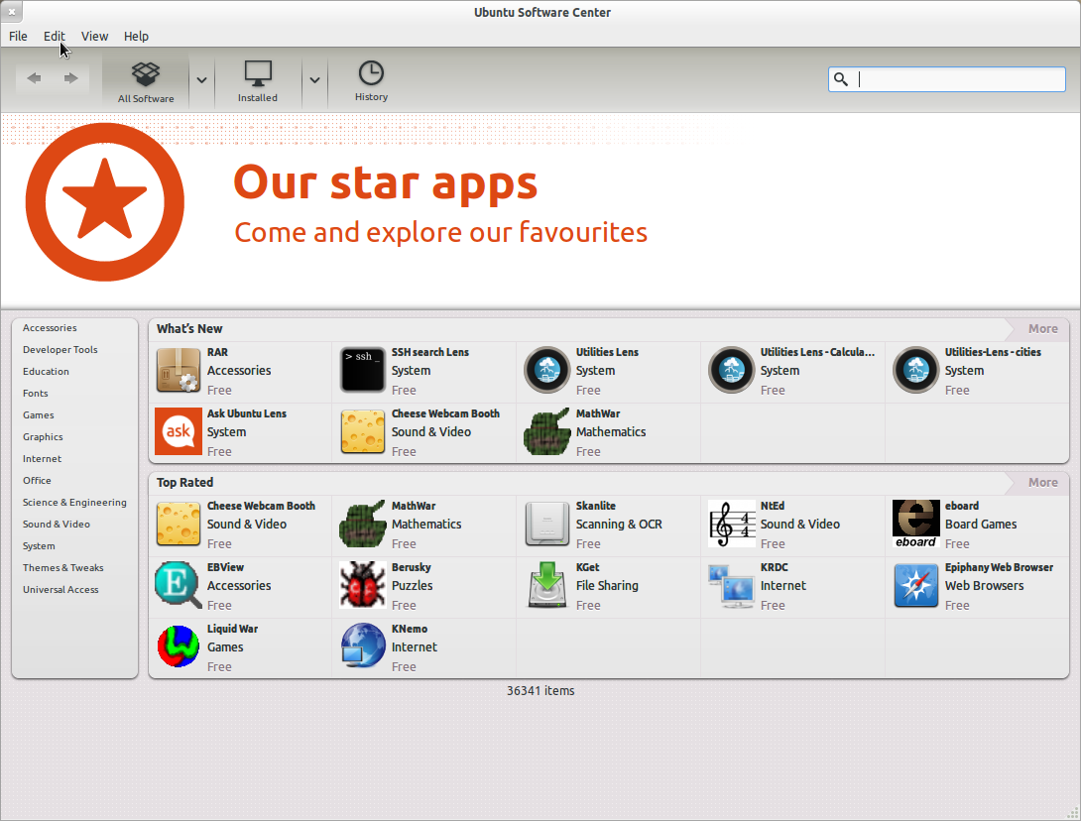The width and height of the screenshot is (1081, 821).
Task: Click the Skanlite app title
Action: click(x=596, y=506)
